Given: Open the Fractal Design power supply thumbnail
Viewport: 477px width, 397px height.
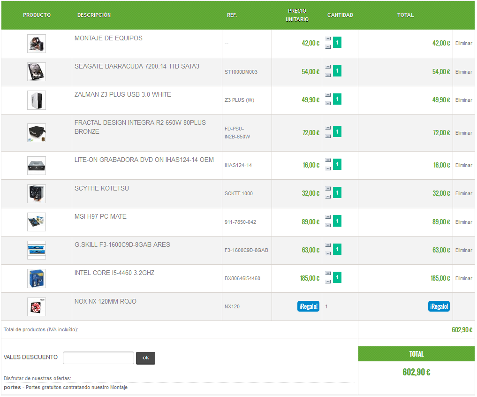Looking at the screenshot, I should (x=37, y=133).
